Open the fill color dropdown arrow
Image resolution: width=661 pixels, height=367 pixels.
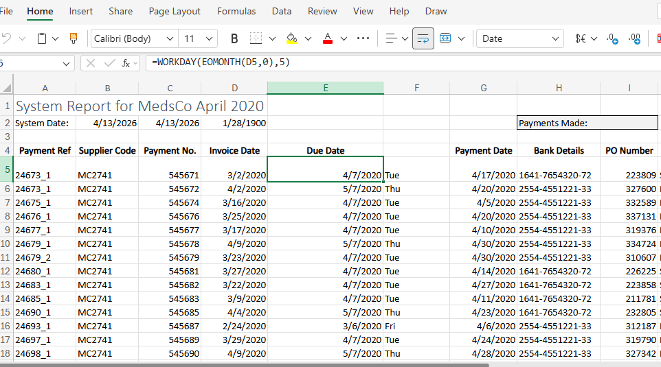(308, 38)
